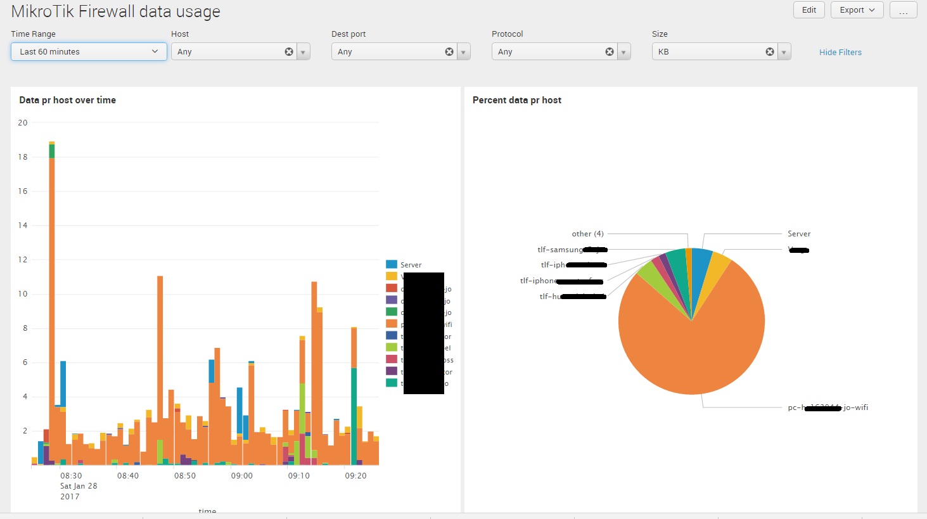Open the Time Range selector showing Last 60 minutes

[x=88, y=51]
